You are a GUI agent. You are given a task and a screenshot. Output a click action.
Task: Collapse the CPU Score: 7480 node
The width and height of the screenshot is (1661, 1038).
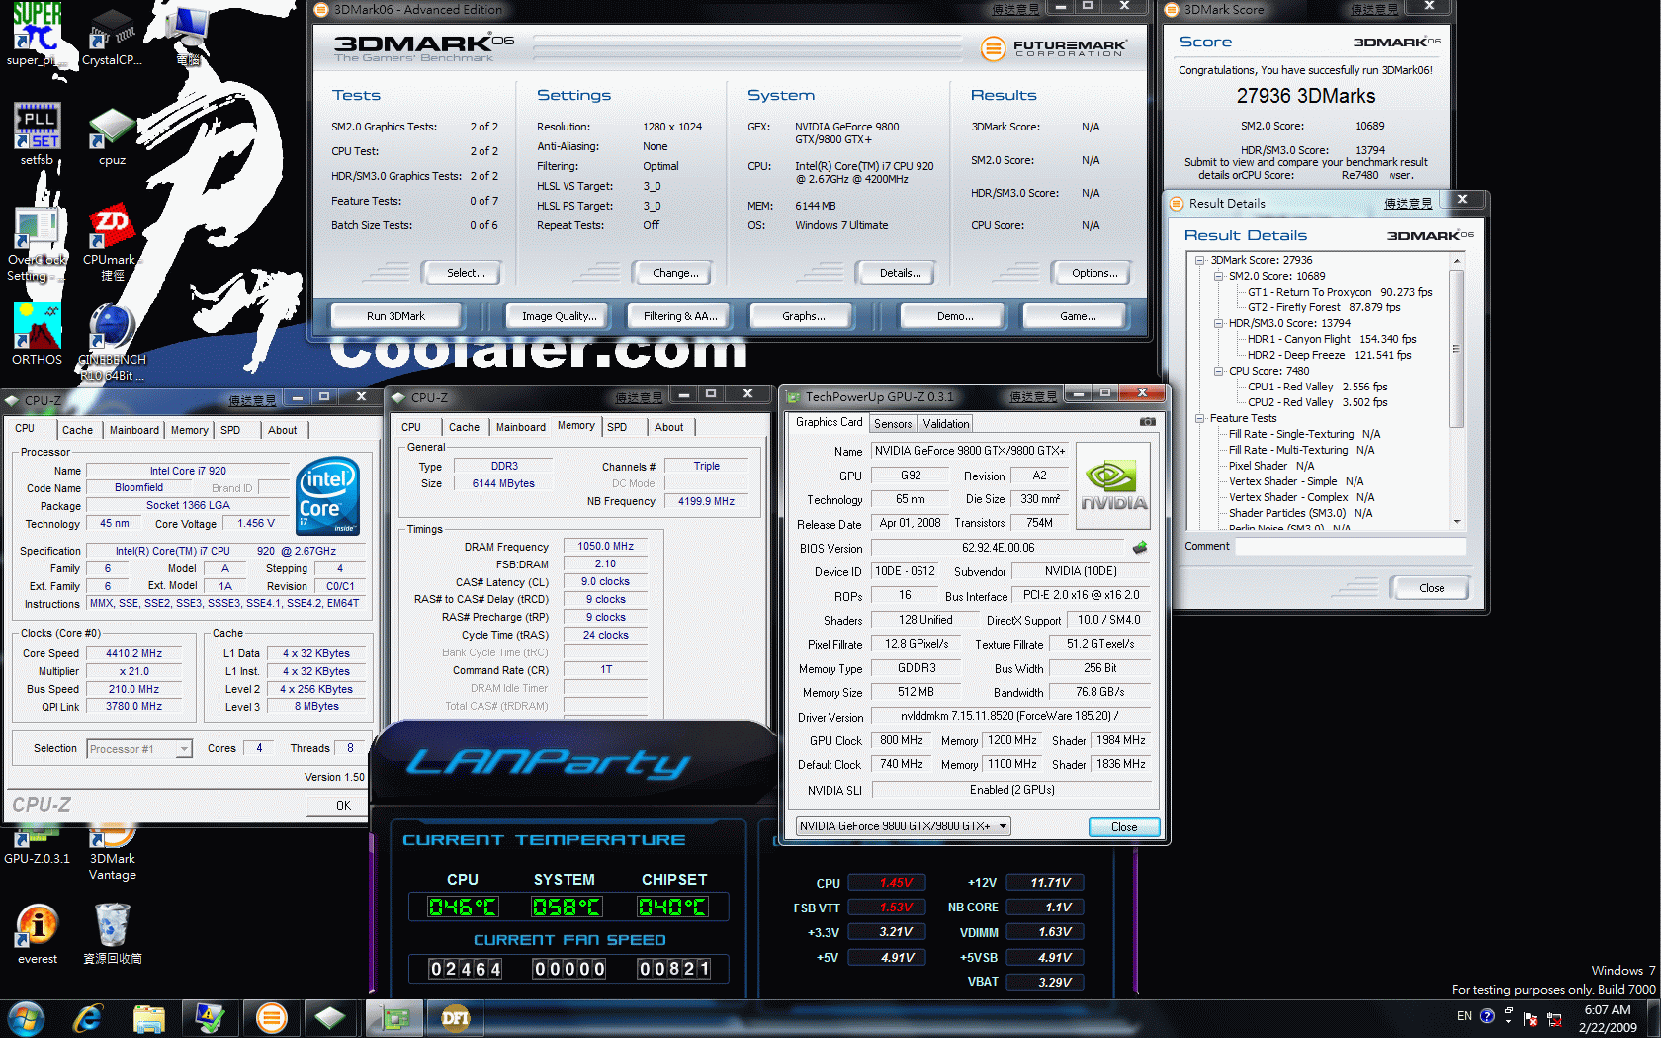[1218, 372]
